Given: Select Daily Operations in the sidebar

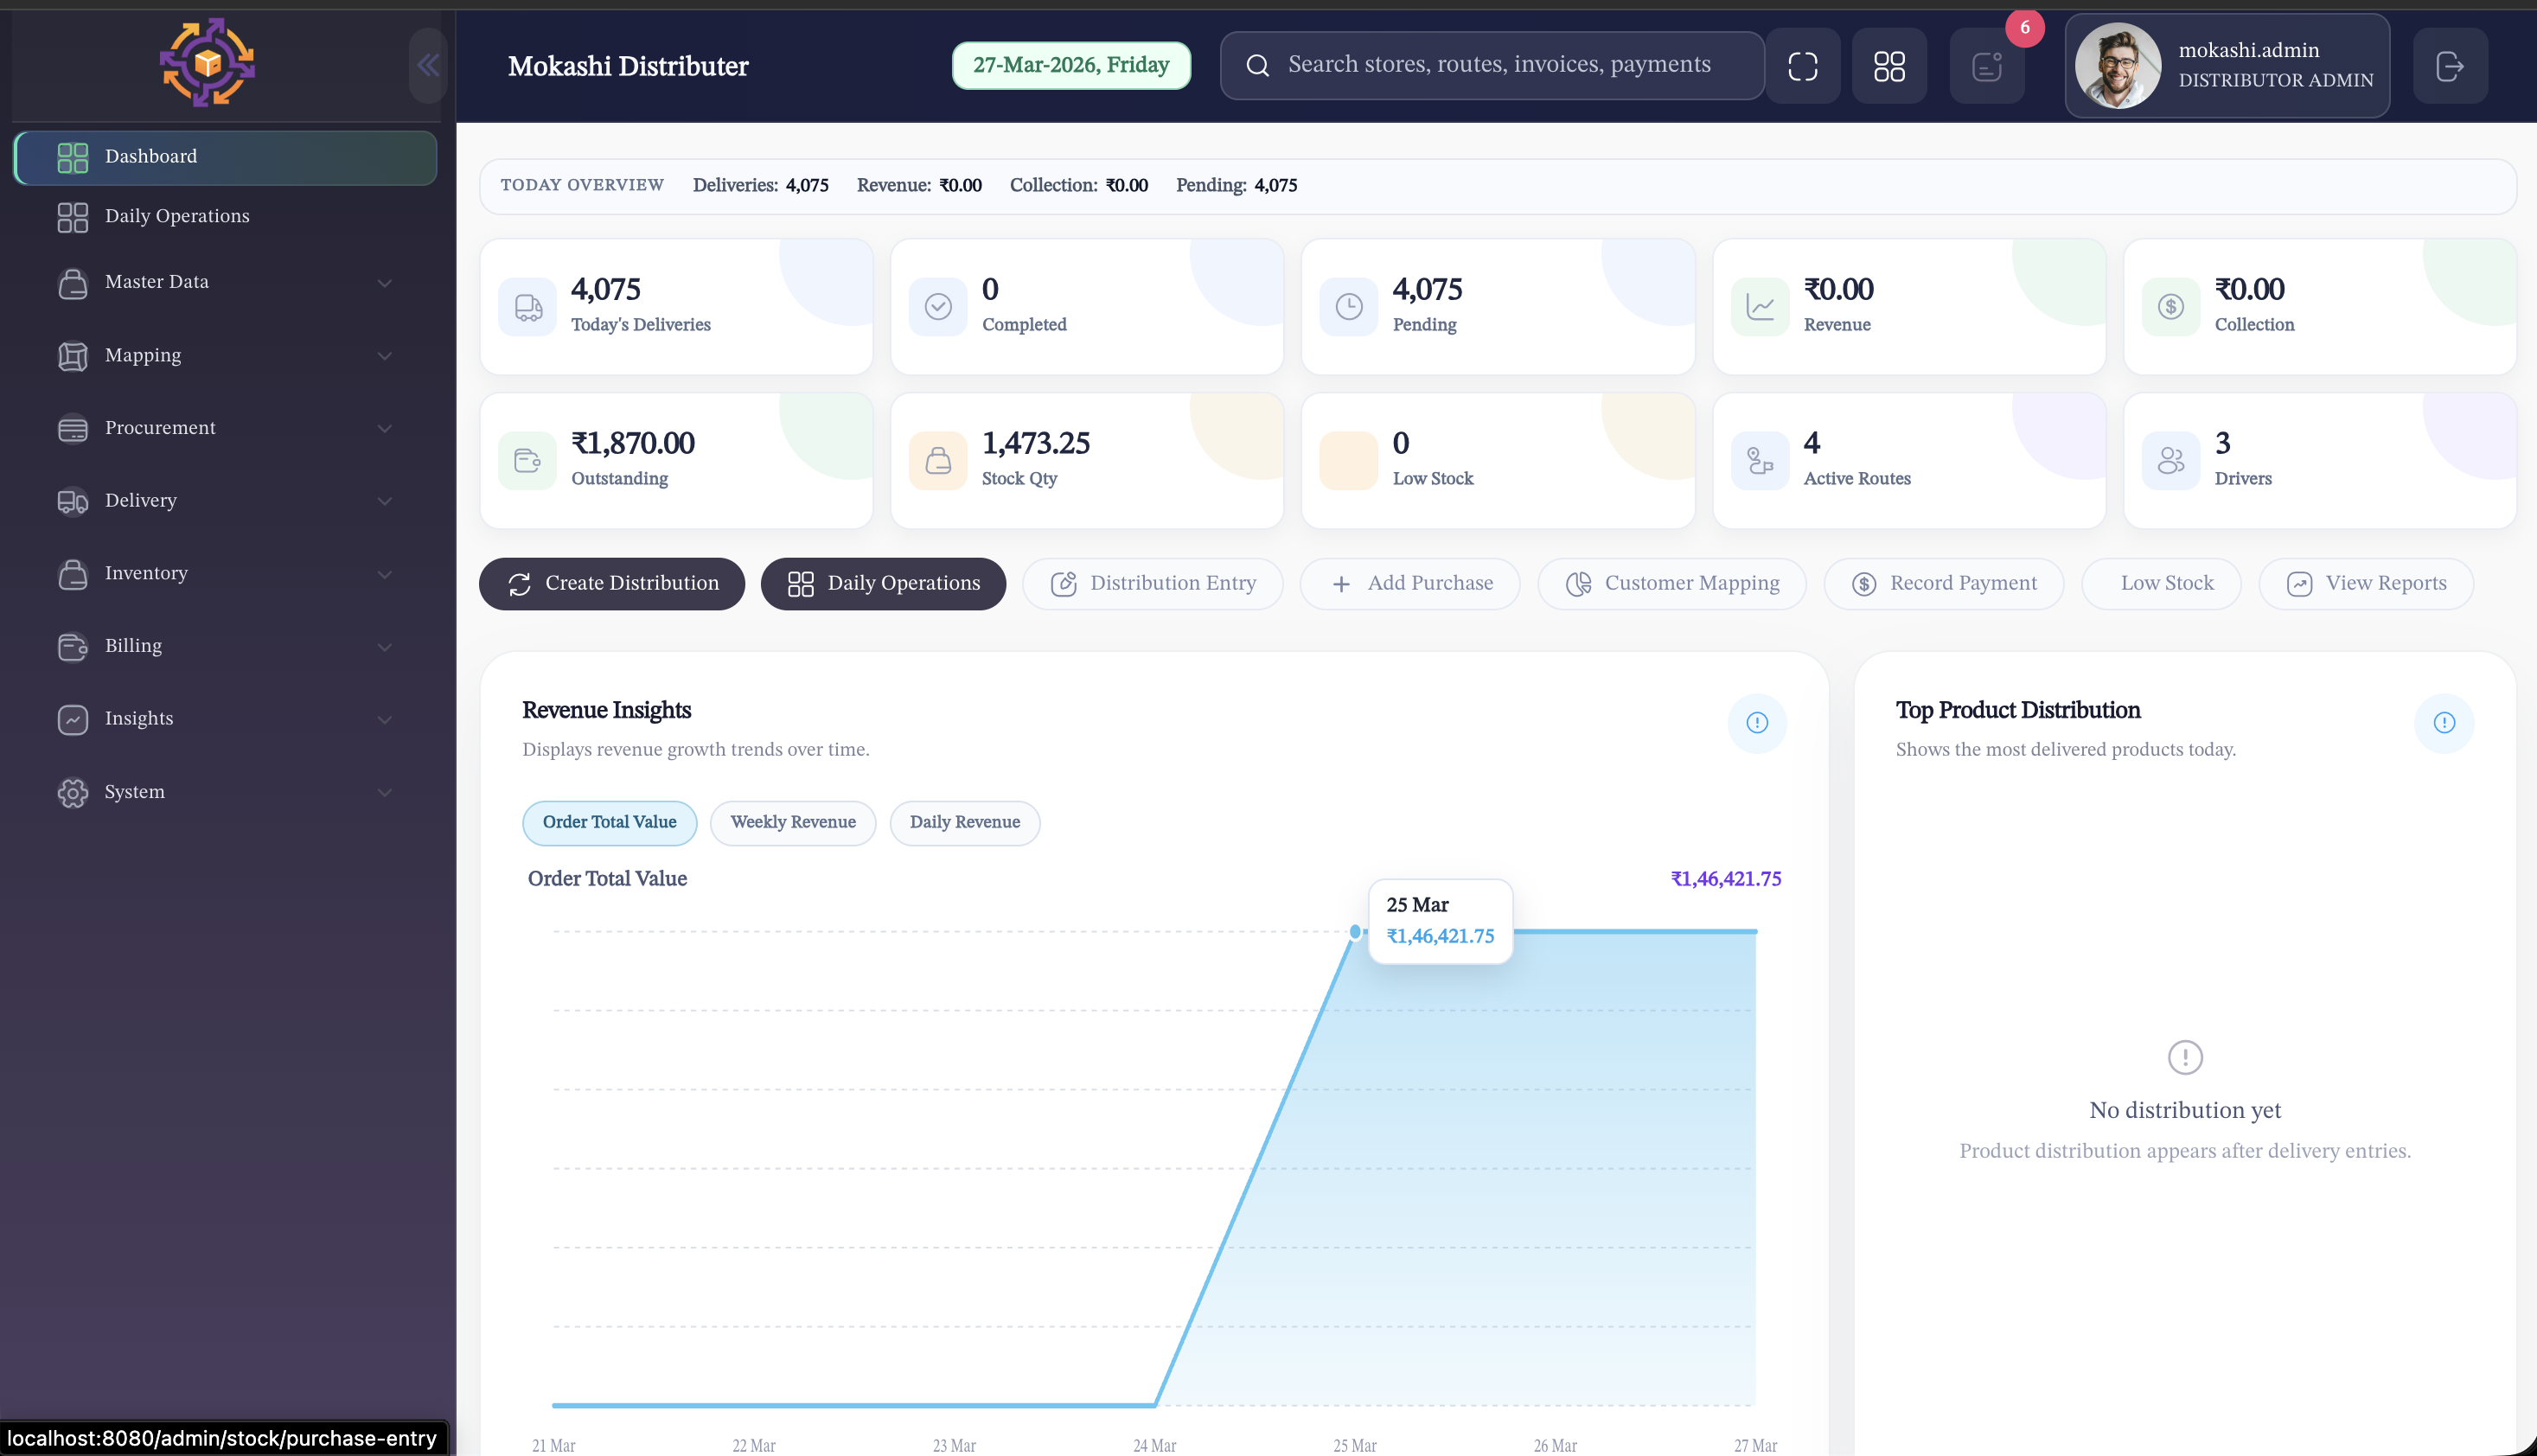Looking at the screenshot, I should click(x=176, y=216).
